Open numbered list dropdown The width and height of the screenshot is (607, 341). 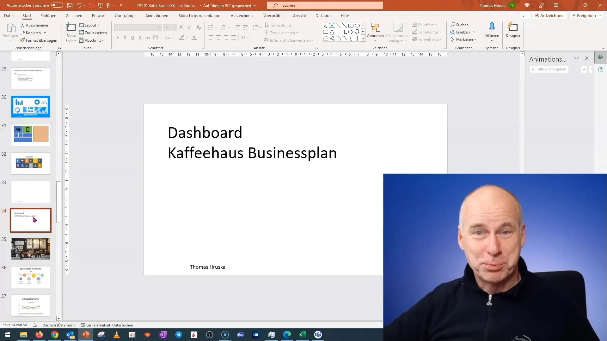tap(229, 28)
